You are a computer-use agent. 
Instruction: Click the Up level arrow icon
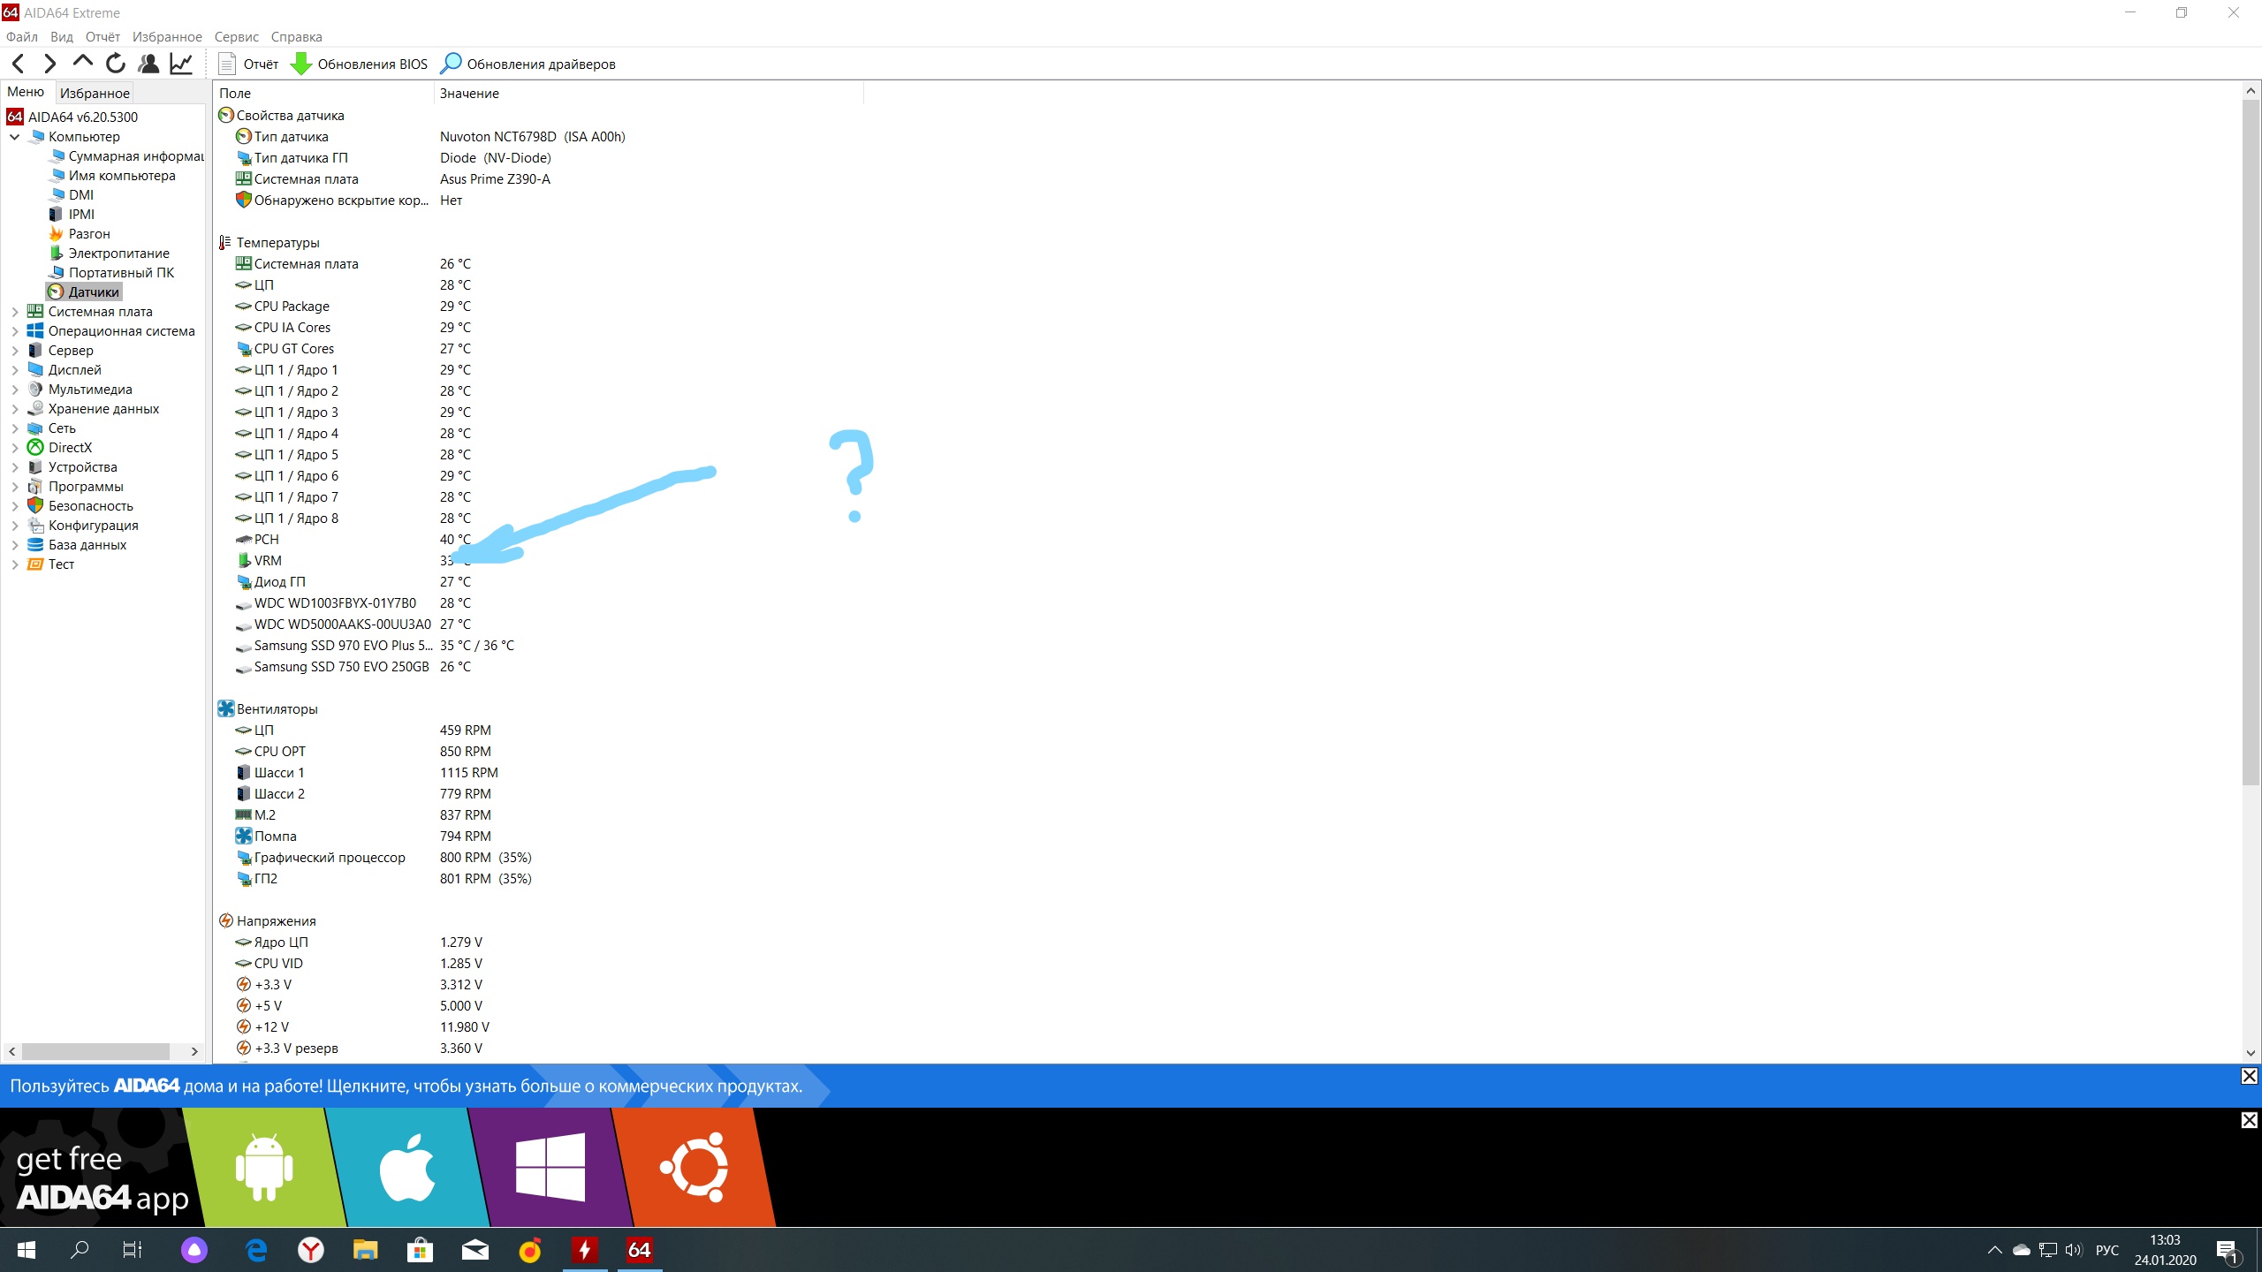point(82,63)
